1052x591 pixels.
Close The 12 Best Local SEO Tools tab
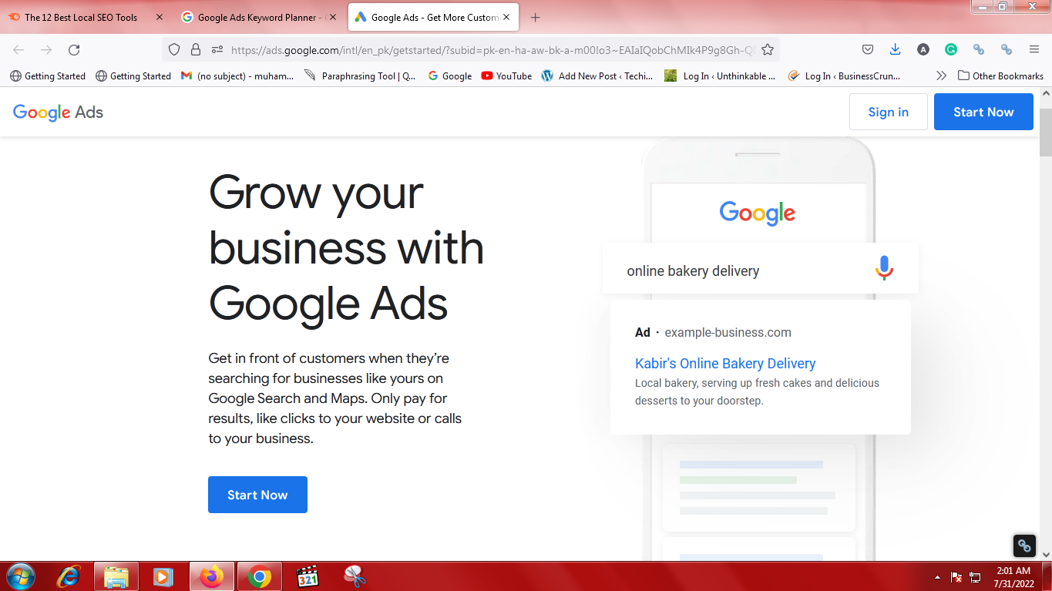[x=160, y=17]
